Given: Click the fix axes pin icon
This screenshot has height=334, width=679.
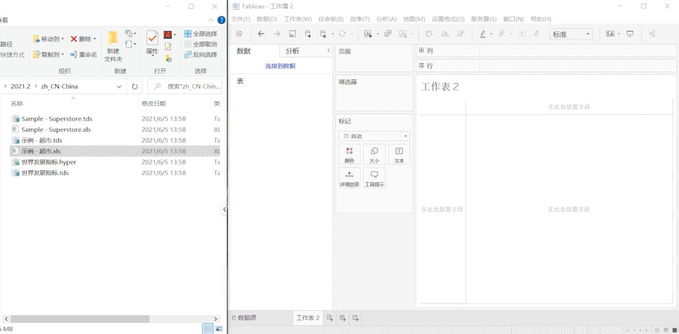Looking at the screenshot, I should (537, 34).
